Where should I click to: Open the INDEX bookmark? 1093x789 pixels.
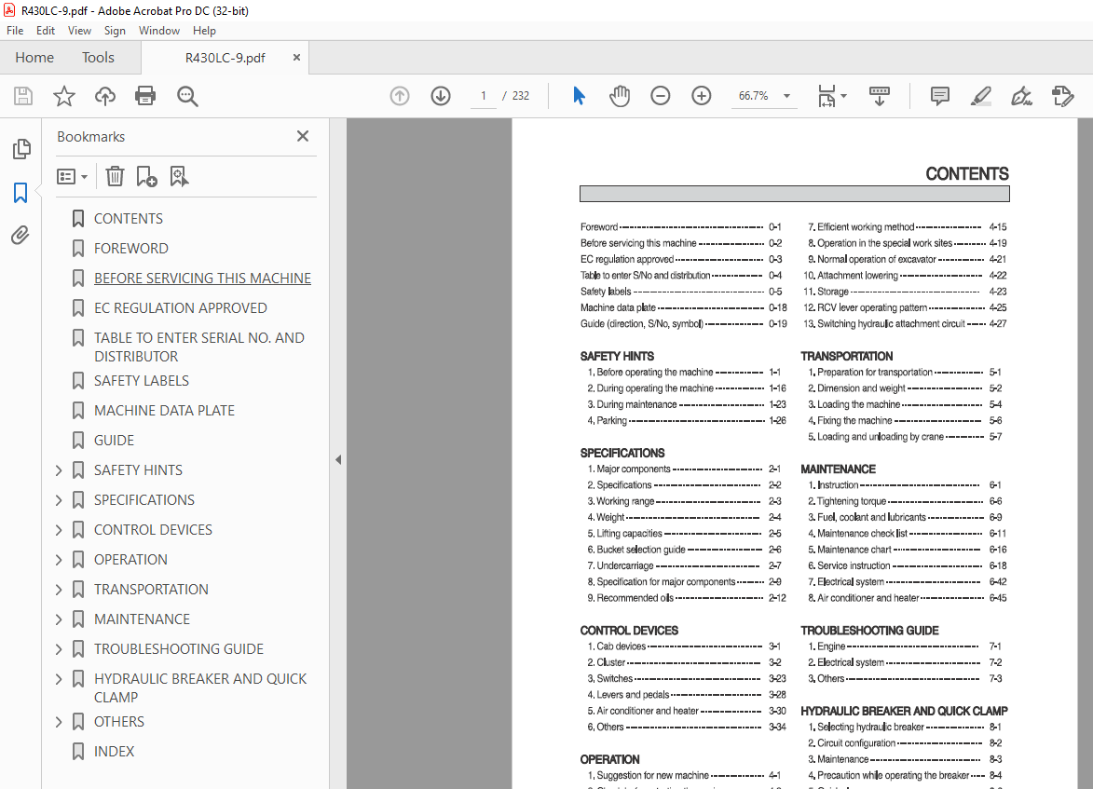tap(114, 752)
